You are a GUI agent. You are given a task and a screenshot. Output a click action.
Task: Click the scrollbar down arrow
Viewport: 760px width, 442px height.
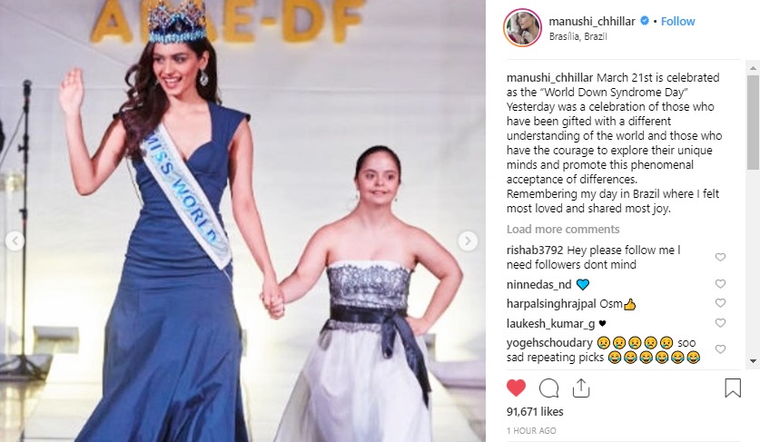pos(754,361)
